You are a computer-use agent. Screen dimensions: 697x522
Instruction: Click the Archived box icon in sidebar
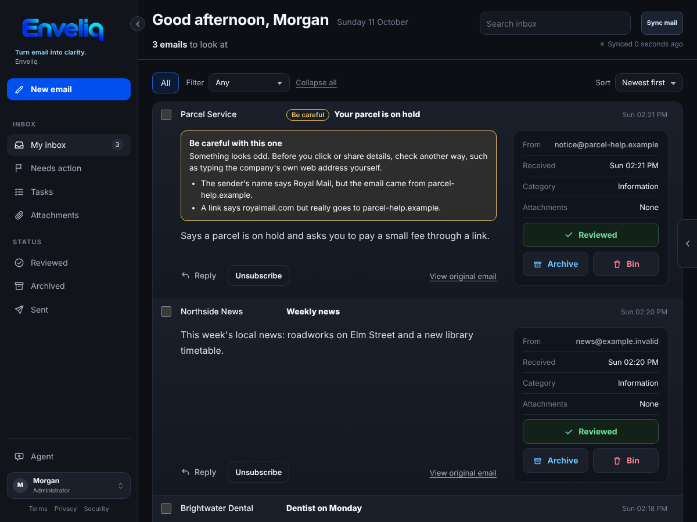(x=19, y=286)
